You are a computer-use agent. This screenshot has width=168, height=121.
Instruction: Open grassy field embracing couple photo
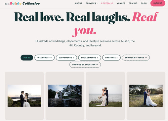(x=146, y=96)
